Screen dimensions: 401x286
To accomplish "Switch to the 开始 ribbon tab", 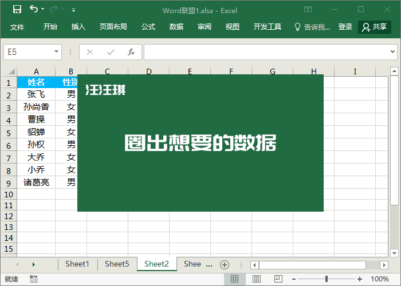I will pyautogui.click(x=50, y=27).
